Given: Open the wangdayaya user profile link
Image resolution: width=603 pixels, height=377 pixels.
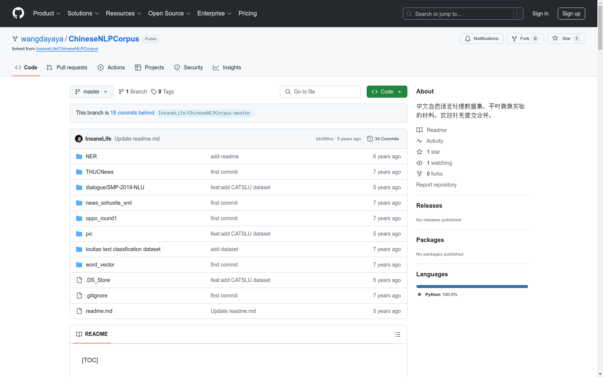Looking at the screenshot, I should (x=42, y=39).
